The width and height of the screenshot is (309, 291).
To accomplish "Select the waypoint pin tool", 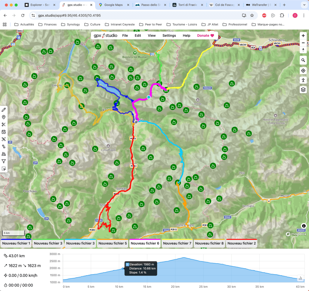I will point(4,117).
